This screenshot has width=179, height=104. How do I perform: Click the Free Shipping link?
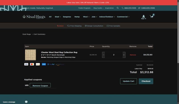pos(74,26)
